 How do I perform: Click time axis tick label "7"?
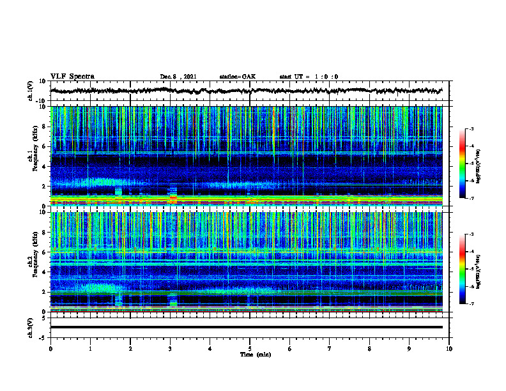click(330, 349)
